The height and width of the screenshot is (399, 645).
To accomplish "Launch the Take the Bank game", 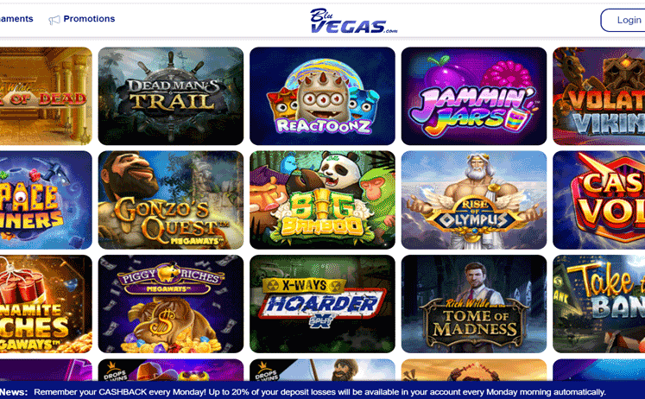I will click(x=599, y=304).
